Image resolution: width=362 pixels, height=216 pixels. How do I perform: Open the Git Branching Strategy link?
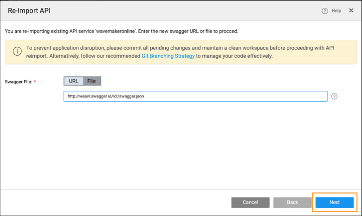click(168, 56)
